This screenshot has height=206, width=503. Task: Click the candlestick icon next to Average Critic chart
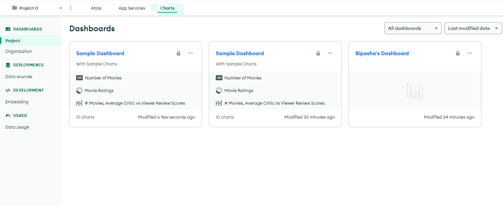[x=79, y=103]
